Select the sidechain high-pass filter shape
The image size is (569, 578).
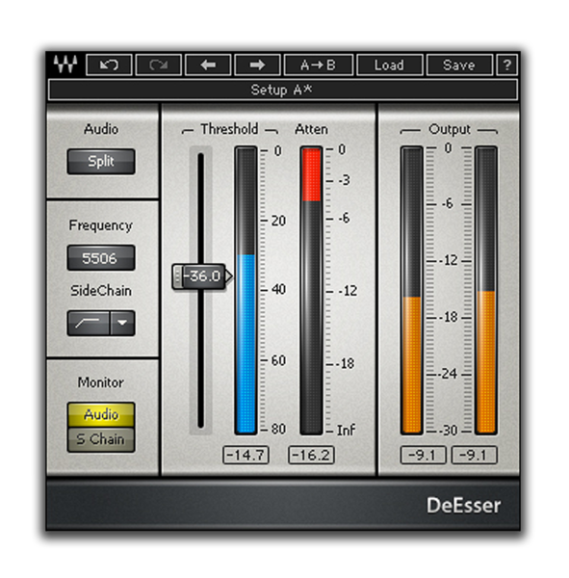pos(88,323)
